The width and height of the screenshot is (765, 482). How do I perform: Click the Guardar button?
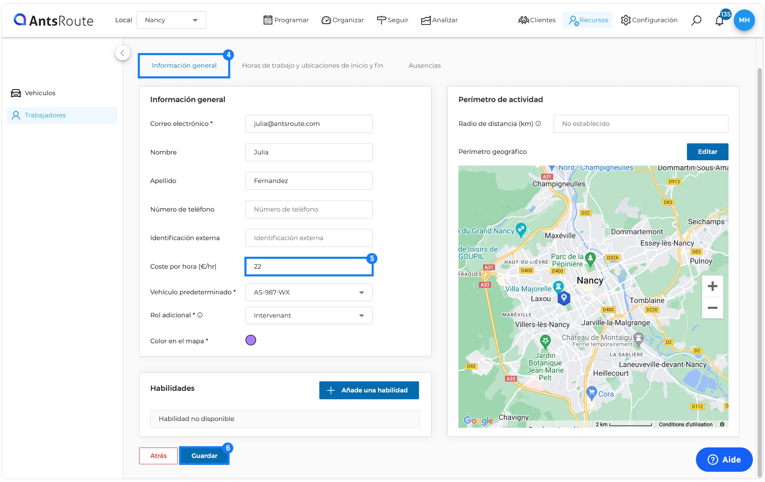point(204,456)
